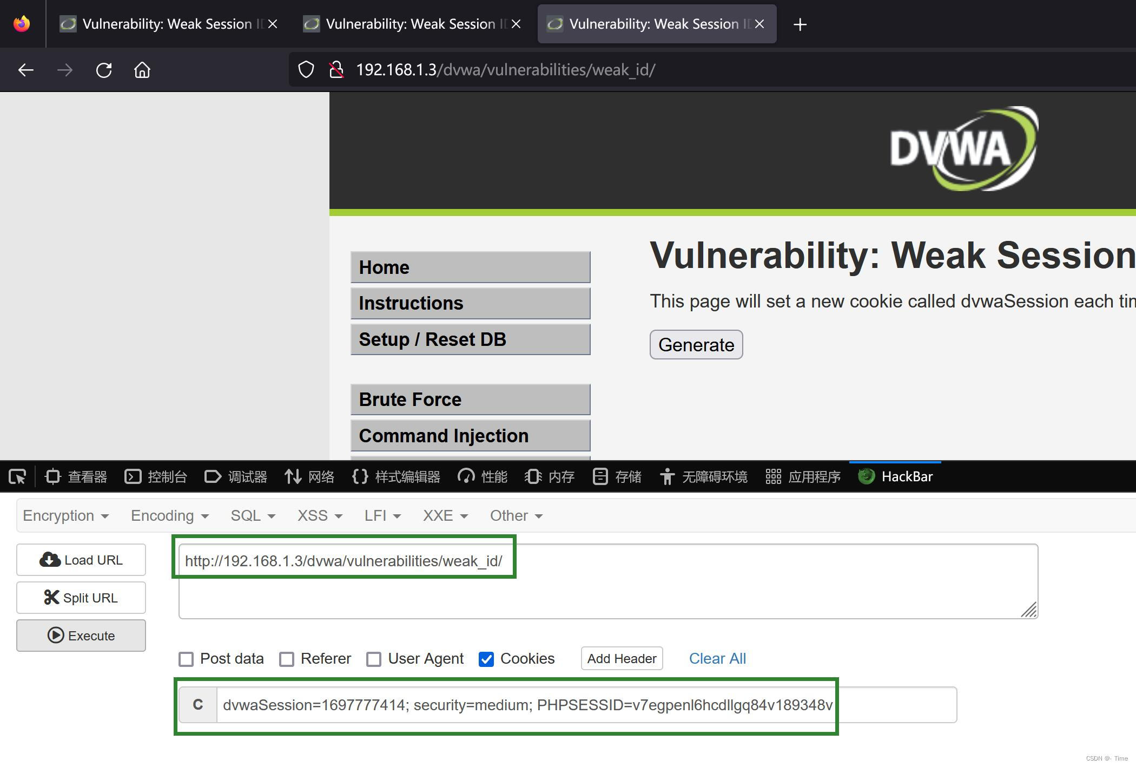The width and height of the screenshot is (1136, 766).
Task: Click the Clear All link
Action: (717, 658)
